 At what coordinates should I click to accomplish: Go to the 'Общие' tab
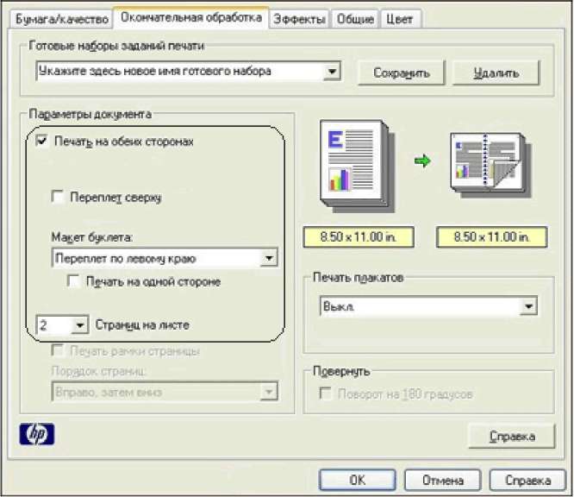point(354,18)
